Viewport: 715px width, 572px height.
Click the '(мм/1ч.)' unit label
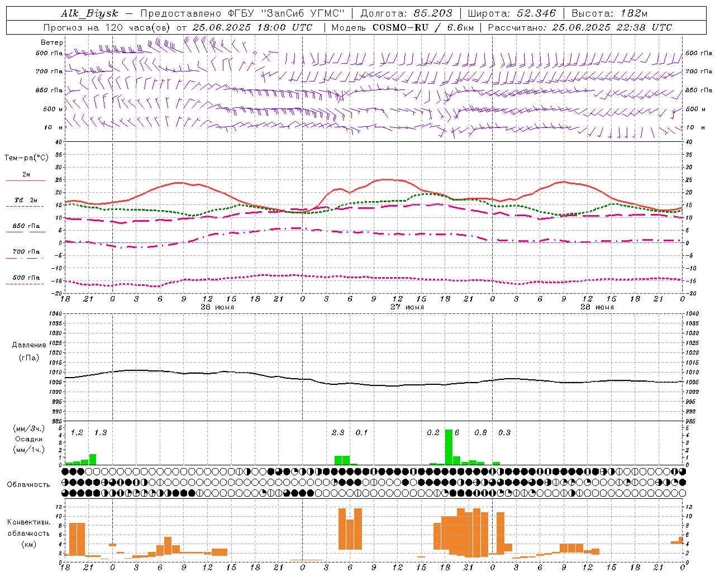pos(29,450)
